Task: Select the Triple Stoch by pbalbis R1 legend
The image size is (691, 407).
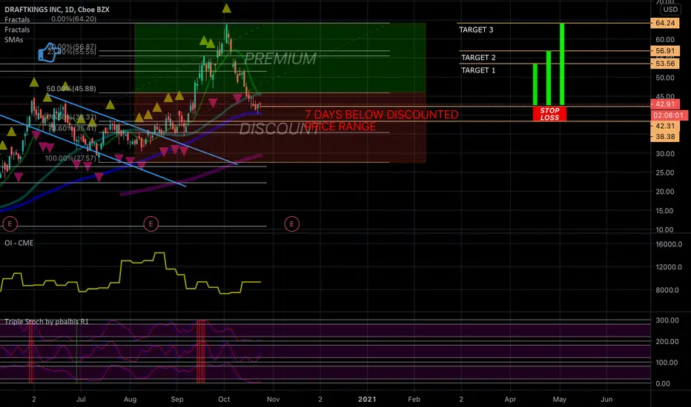Action: (47, 322)
